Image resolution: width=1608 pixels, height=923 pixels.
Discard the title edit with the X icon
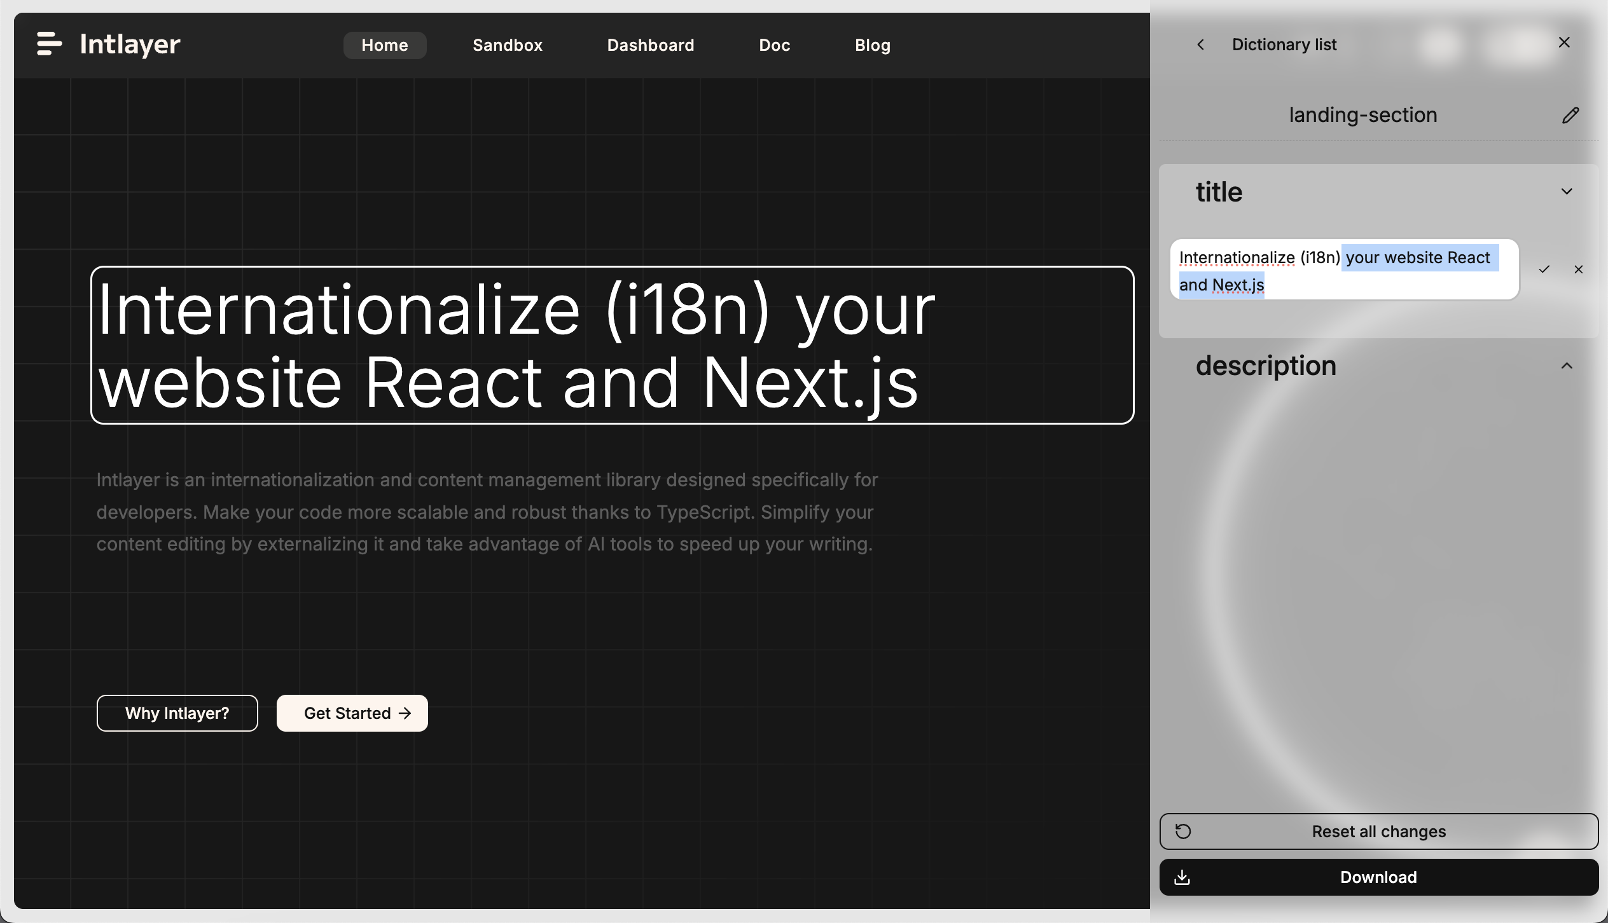coord(1579,270)
